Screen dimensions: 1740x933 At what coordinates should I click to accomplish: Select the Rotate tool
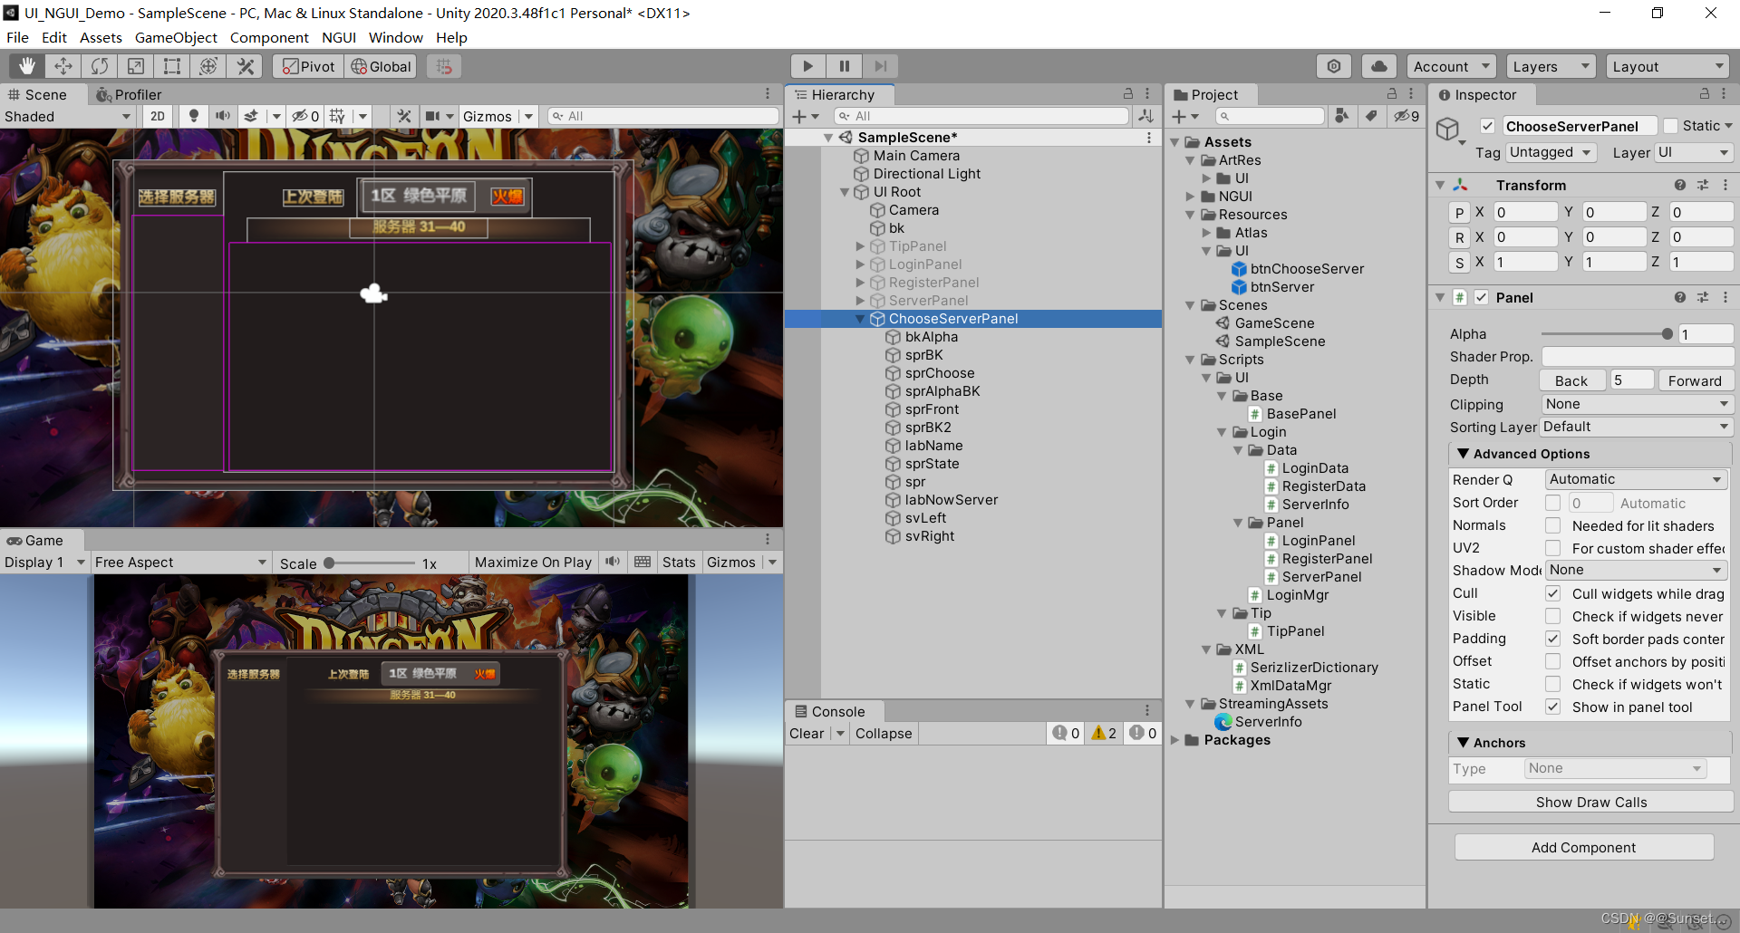pos(100,66)
